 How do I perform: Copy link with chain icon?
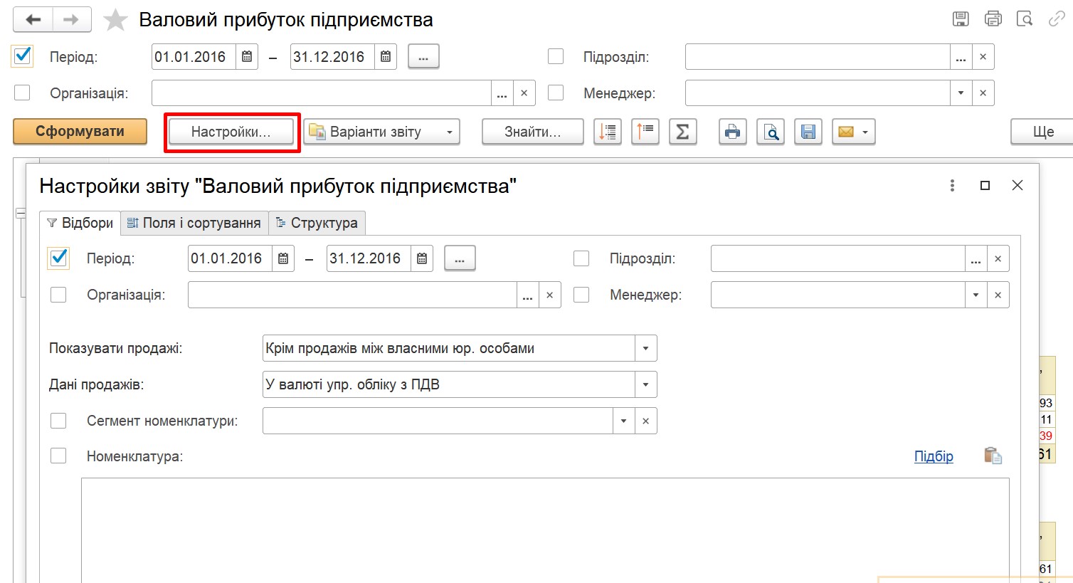pos(1057,19)
